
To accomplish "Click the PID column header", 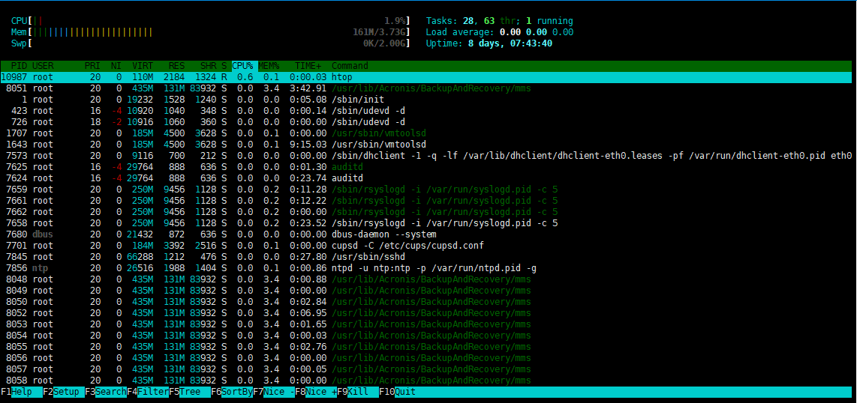I will [x=18, y=66].
